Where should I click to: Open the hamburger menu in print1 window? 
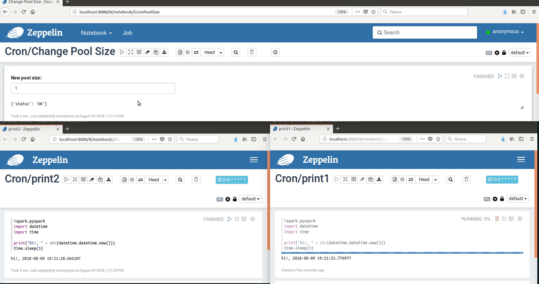point(521,159)
